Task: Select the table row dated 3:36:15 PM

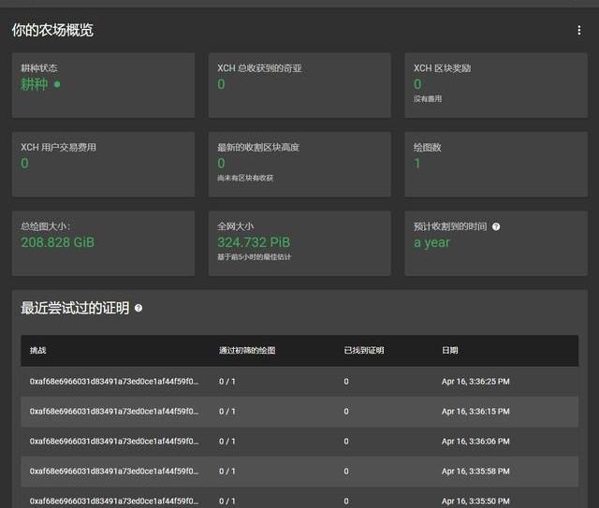Action: 299,412
